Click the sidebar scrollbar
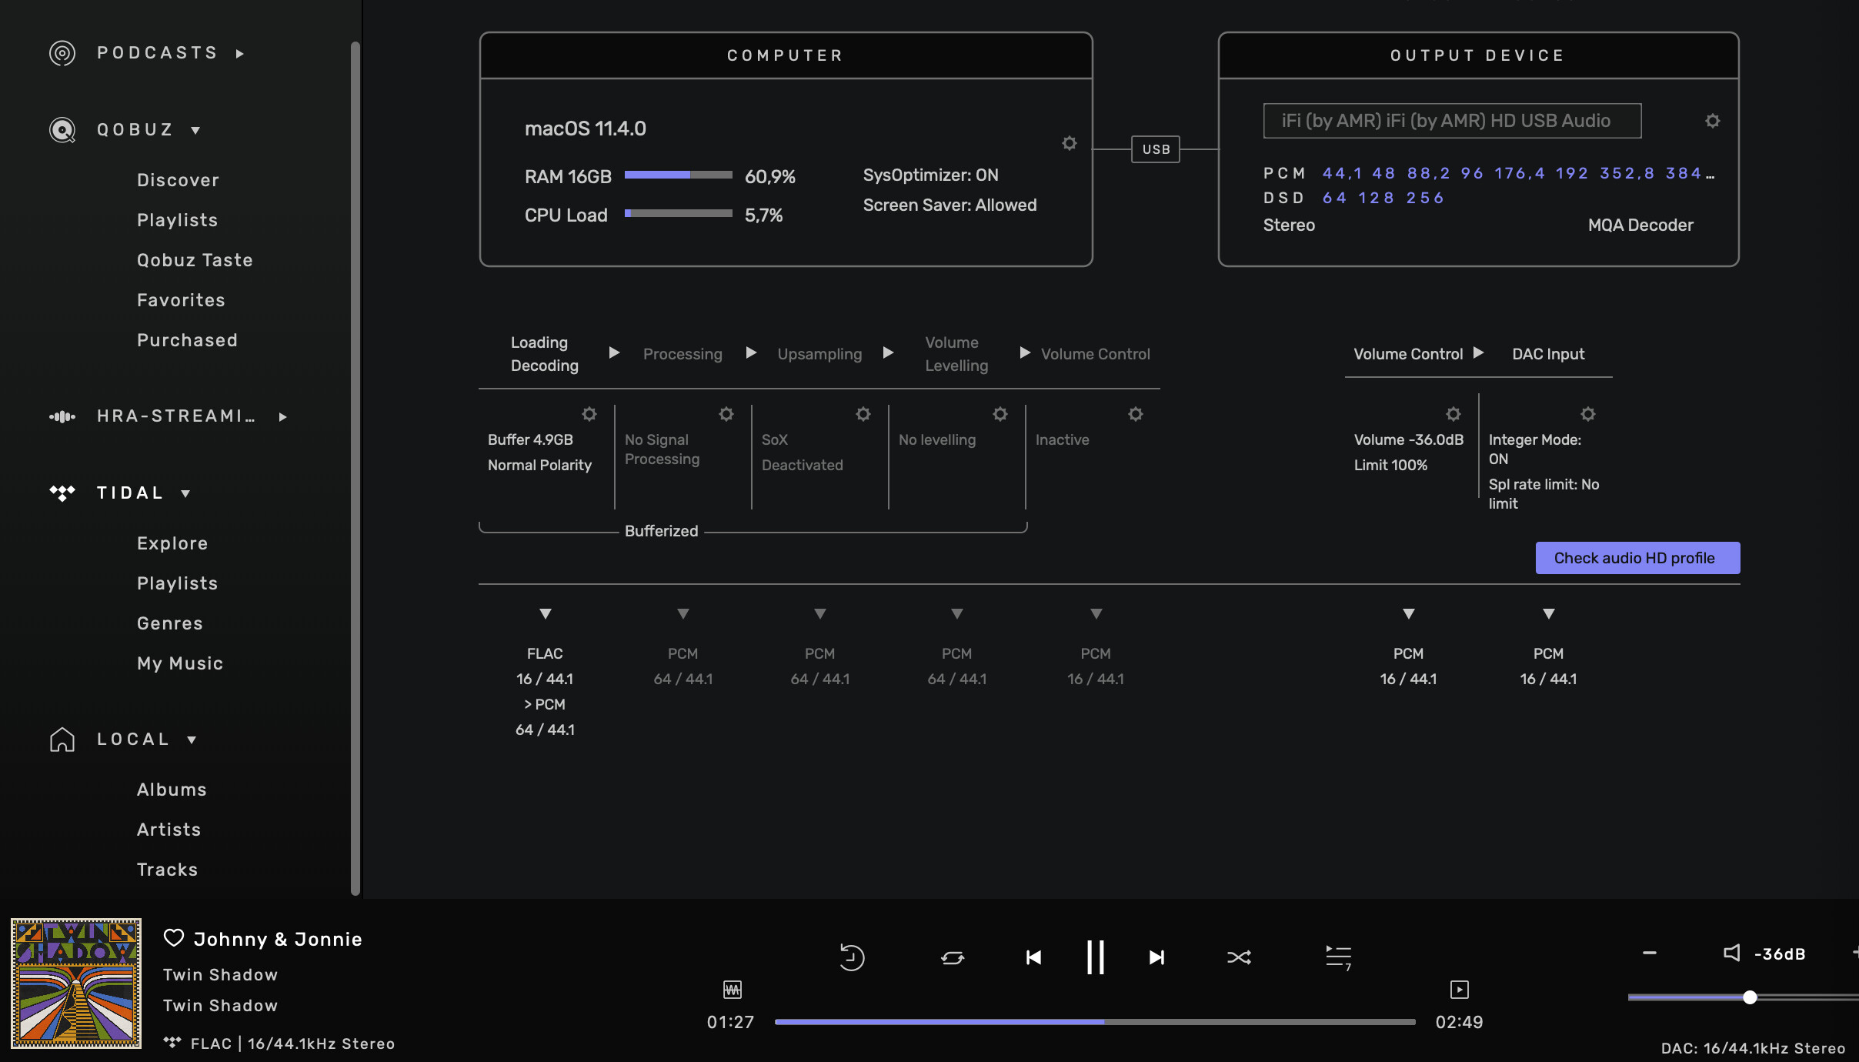 [355, 469]
